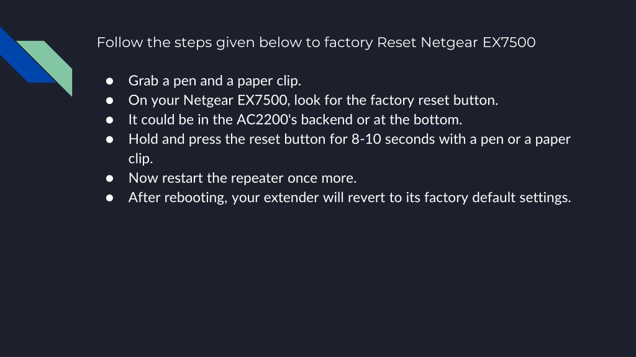
Task: Click the line "Grab a pen and a paper clip."
Action: [214, 81]
